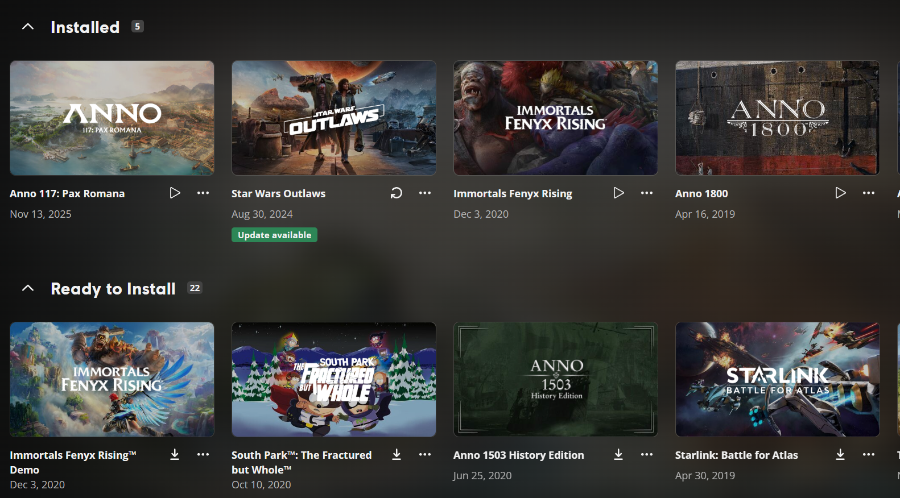Open more options for Anno 117: Pax Romana
The height and width of the screenshot is (498, 900).
[203, 193]
